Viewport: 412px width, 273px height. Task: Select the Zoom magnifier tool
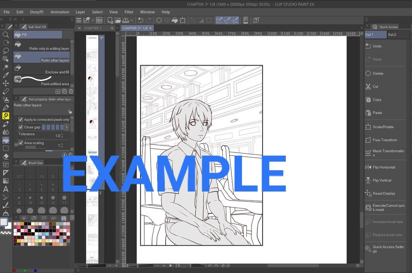tap(6, 35)
